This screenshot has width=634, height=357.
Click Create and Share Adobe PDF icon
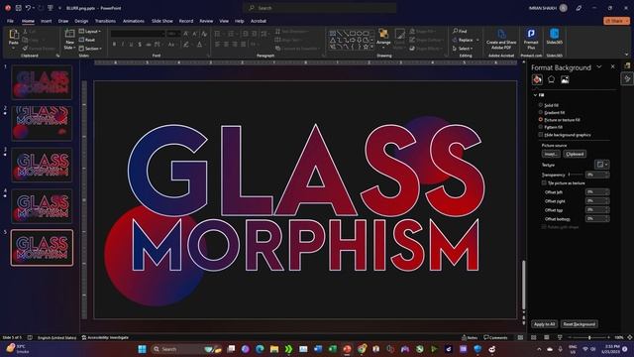coord(501,34)
